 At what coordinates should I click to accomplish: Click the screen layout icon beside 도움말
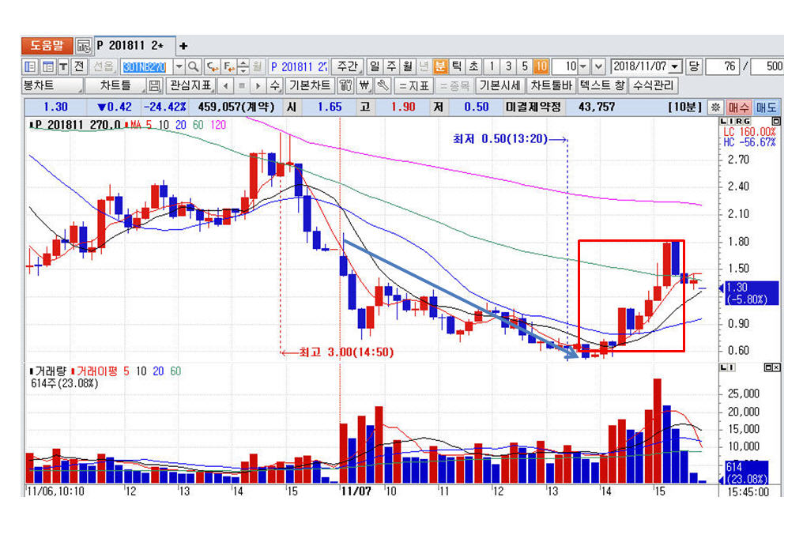click(84, 46)
